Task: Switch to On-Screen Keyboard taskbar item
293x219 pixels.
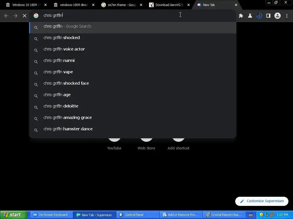Action: click(51, 215)
